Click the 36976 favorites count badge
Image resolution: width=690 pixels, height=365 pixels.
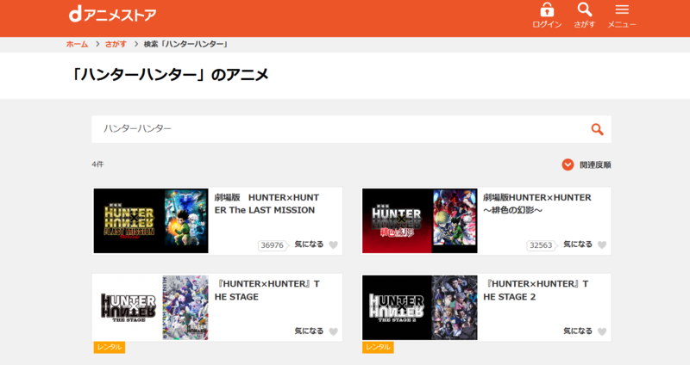point(272,245)
